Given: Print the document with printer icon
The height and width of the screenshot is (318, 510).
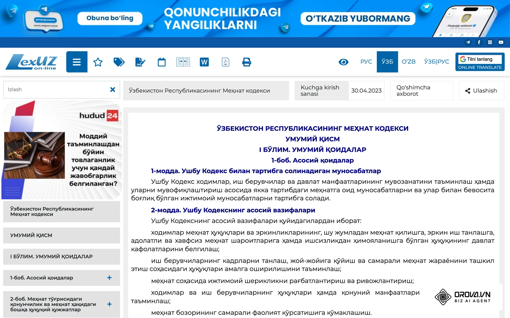Looking at the screenshot, I should [247, 62].
